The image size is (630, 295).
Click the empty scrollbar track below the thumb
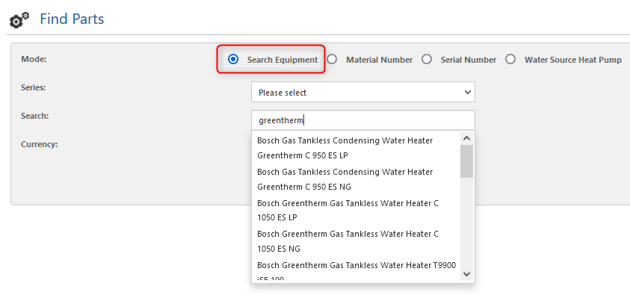[466, 223]
